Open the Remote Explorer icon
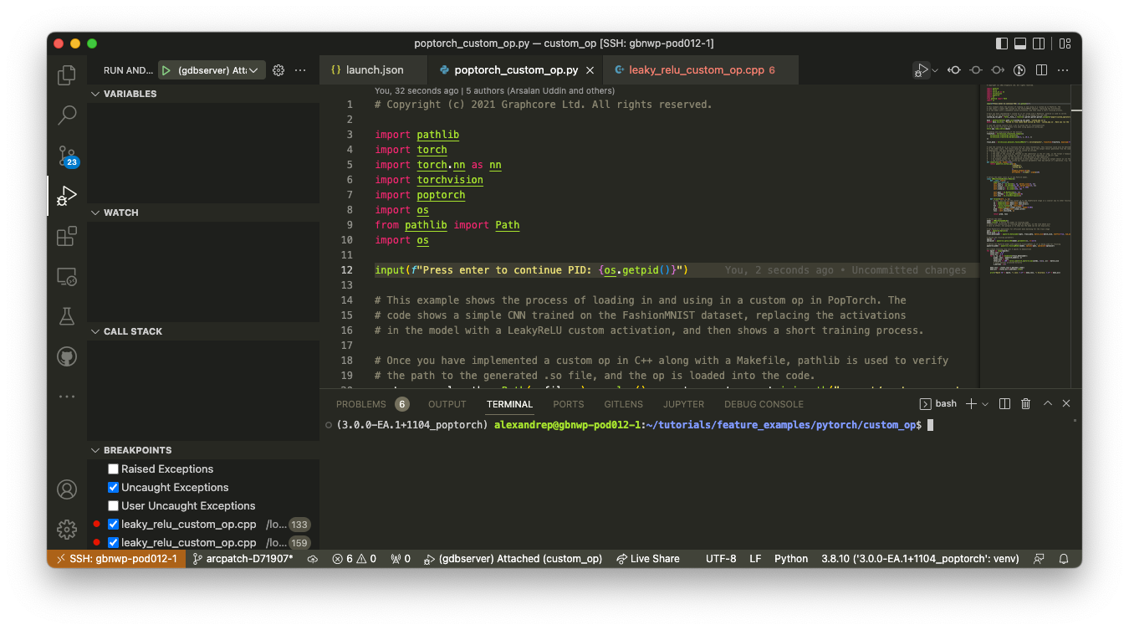This screenshot has width=1129, height=630. (x=66, y=276)
